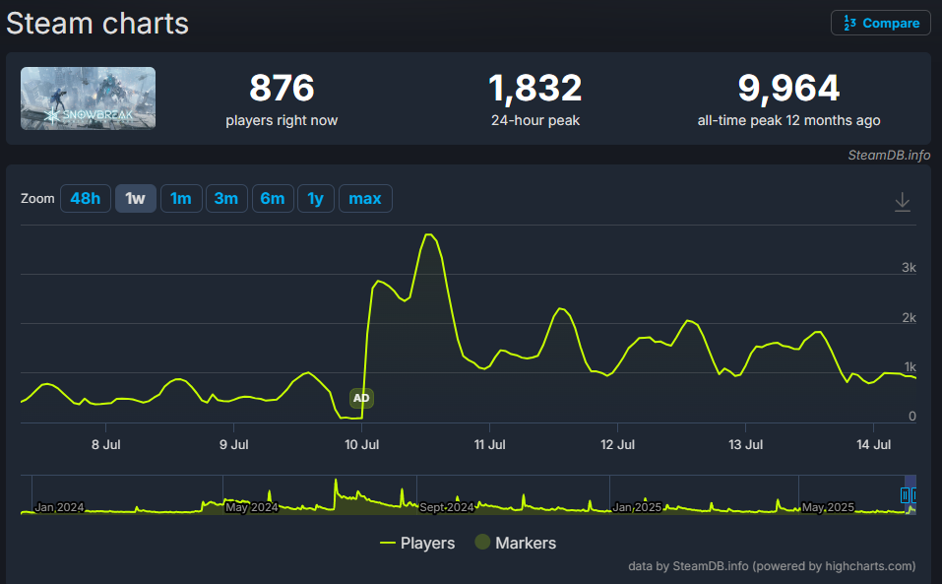Zoom the chart to 1y
Image resolution: width=942 pixels, height=584 pixels.
[x=316, y=198]
